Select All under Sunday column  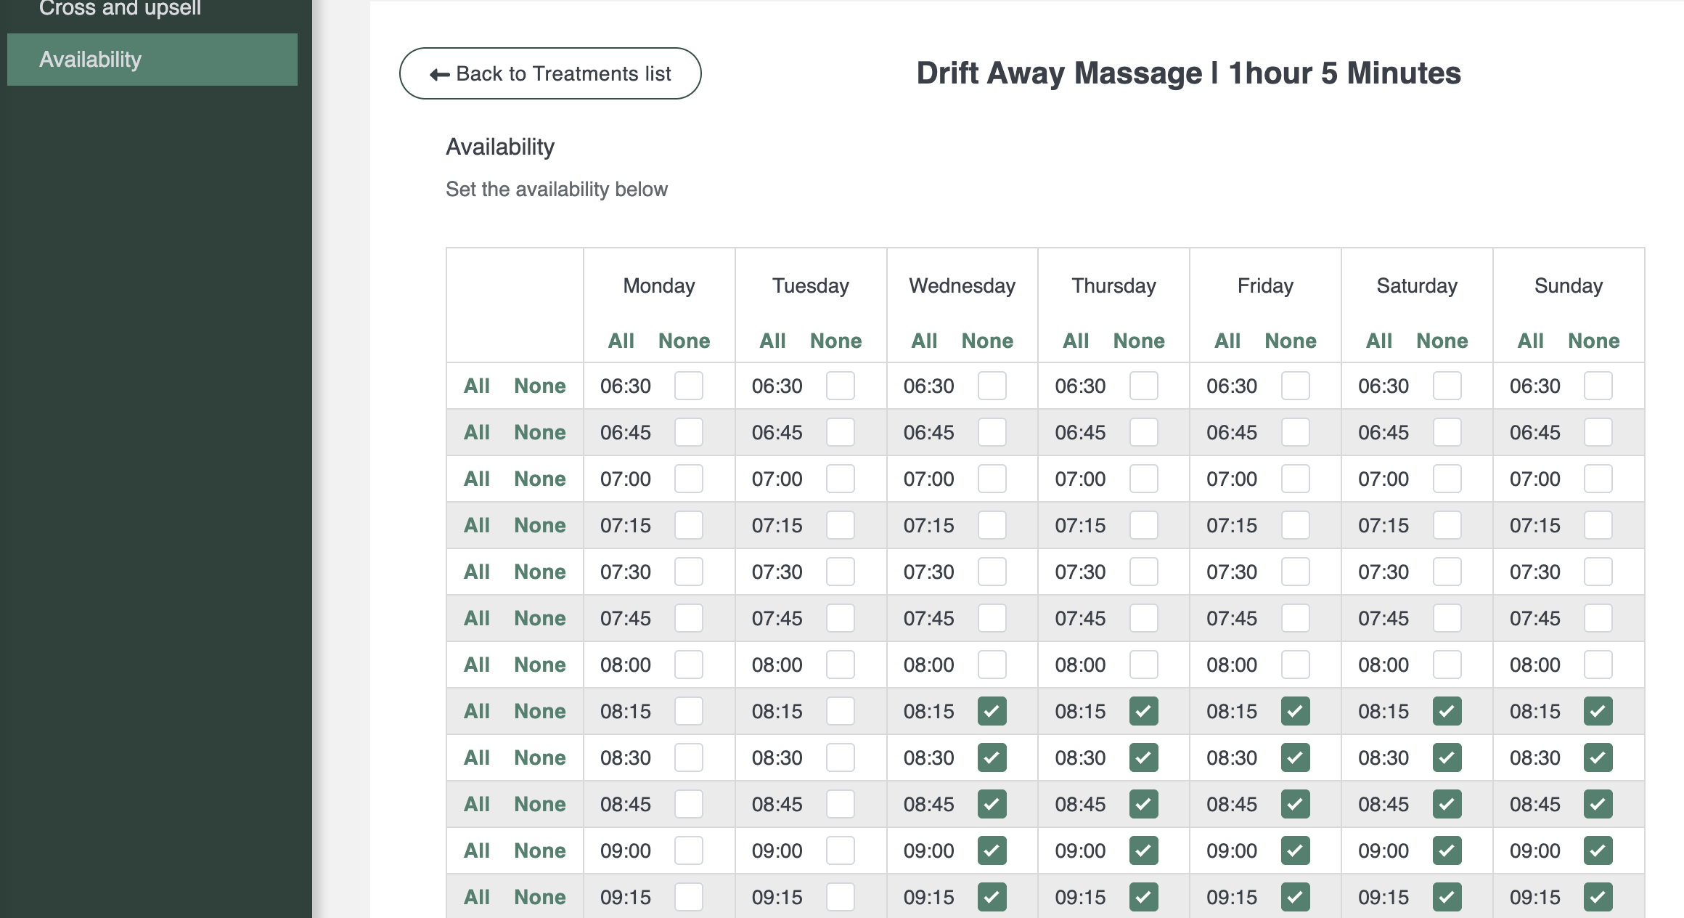pyautogui.click(x=1530, y=341)
